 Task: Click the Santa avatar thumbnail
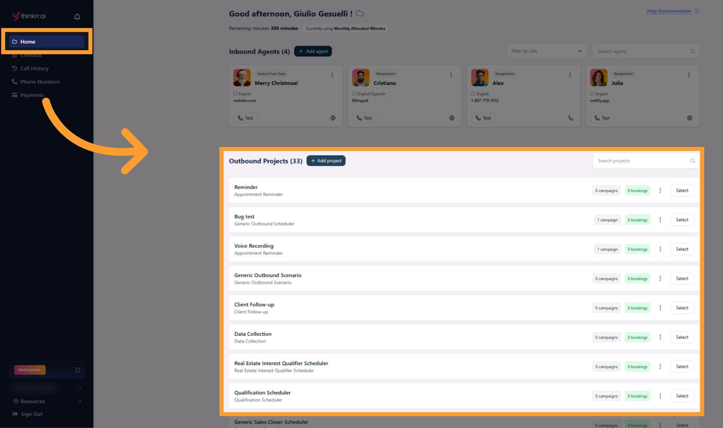tap(242, 78)
